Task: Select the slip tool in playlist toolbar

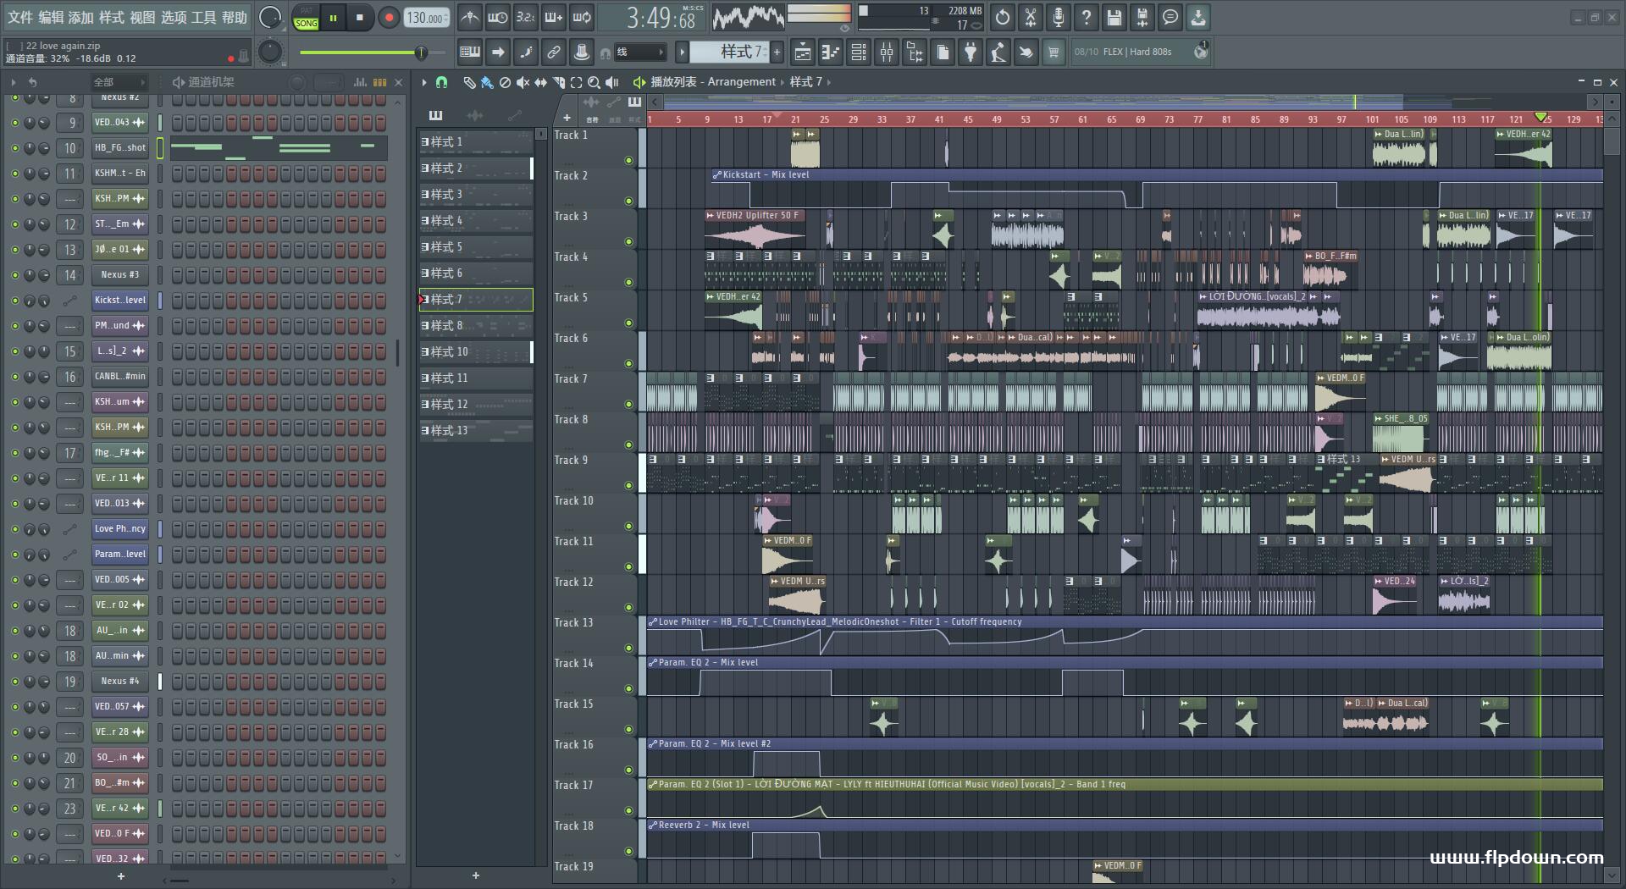Action: (540, 82)
